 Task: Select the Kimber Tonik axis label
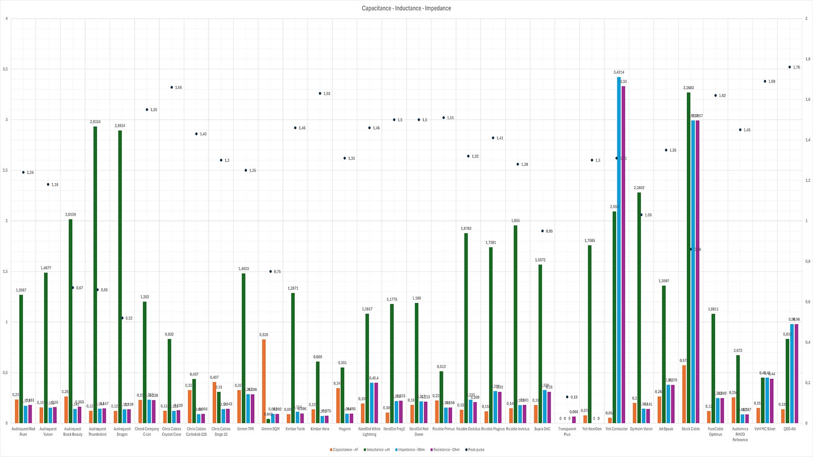[x=295, y=429]
